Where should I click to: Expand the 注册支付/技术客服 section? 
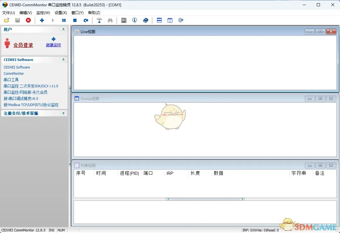63,113
